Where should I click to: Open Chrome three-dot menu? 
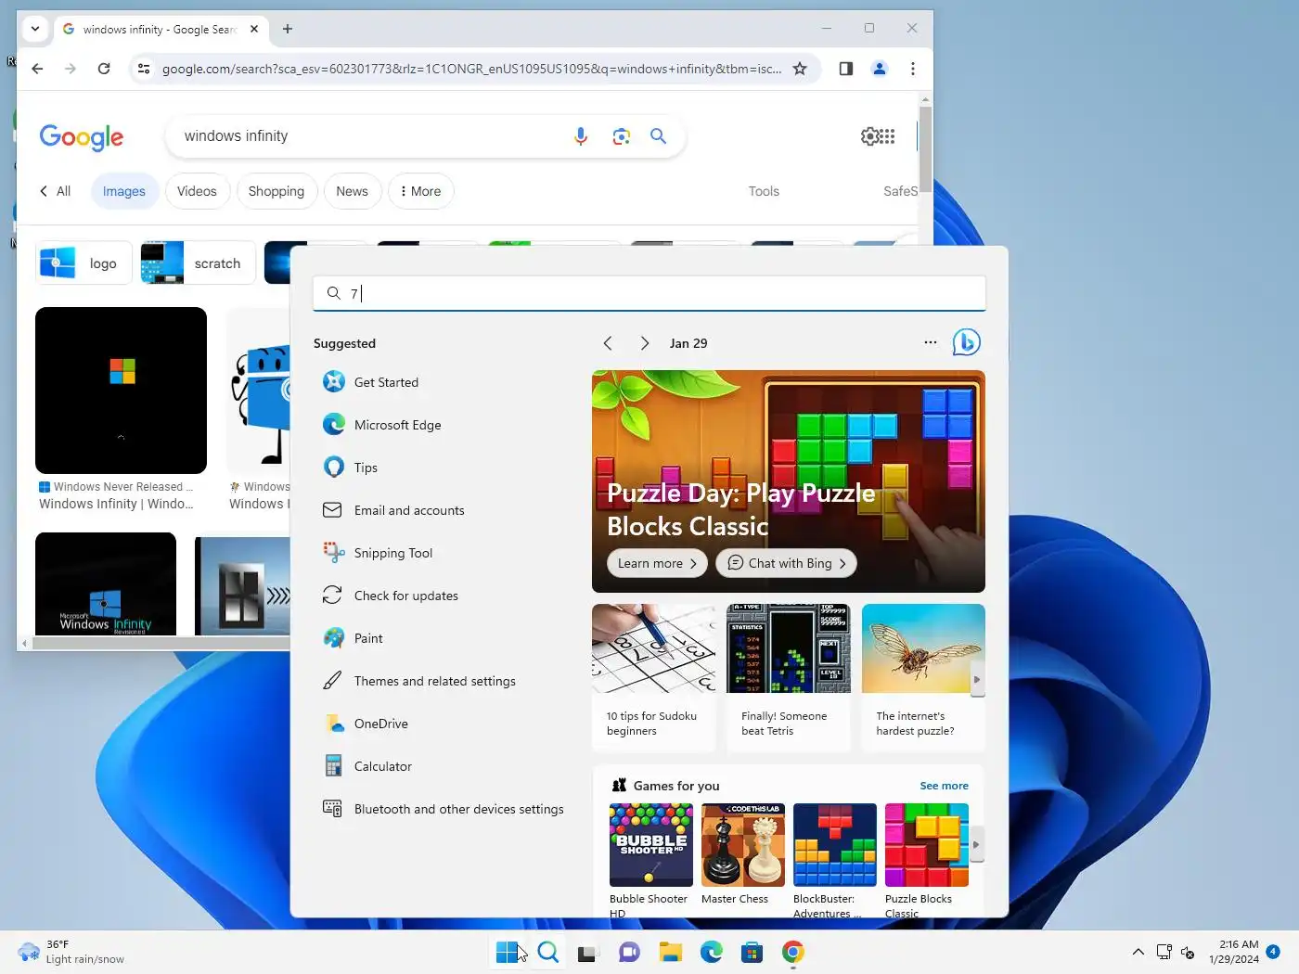tap(913, 69)
